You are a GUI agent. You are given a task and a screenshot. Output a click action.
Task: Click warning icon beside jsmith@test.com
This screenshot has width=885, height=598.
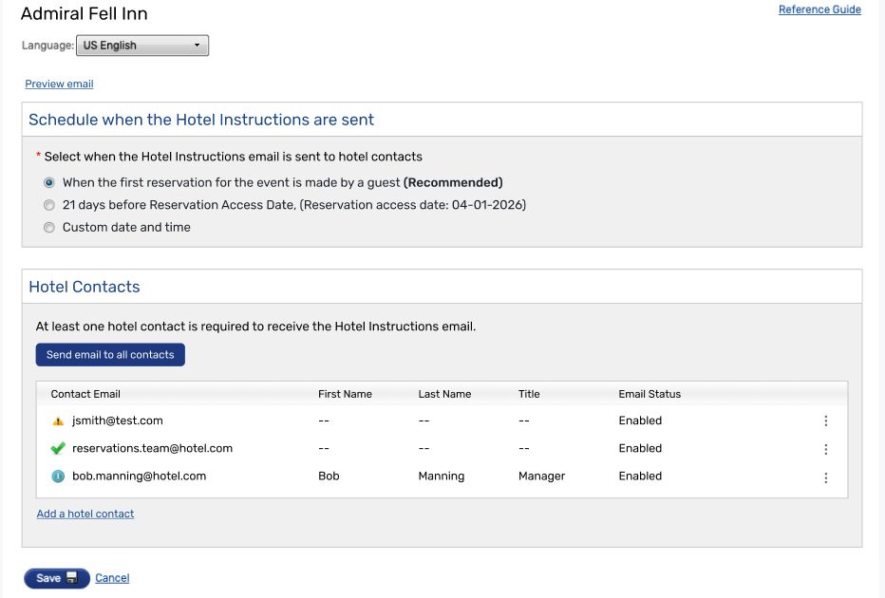pos(58,420)
